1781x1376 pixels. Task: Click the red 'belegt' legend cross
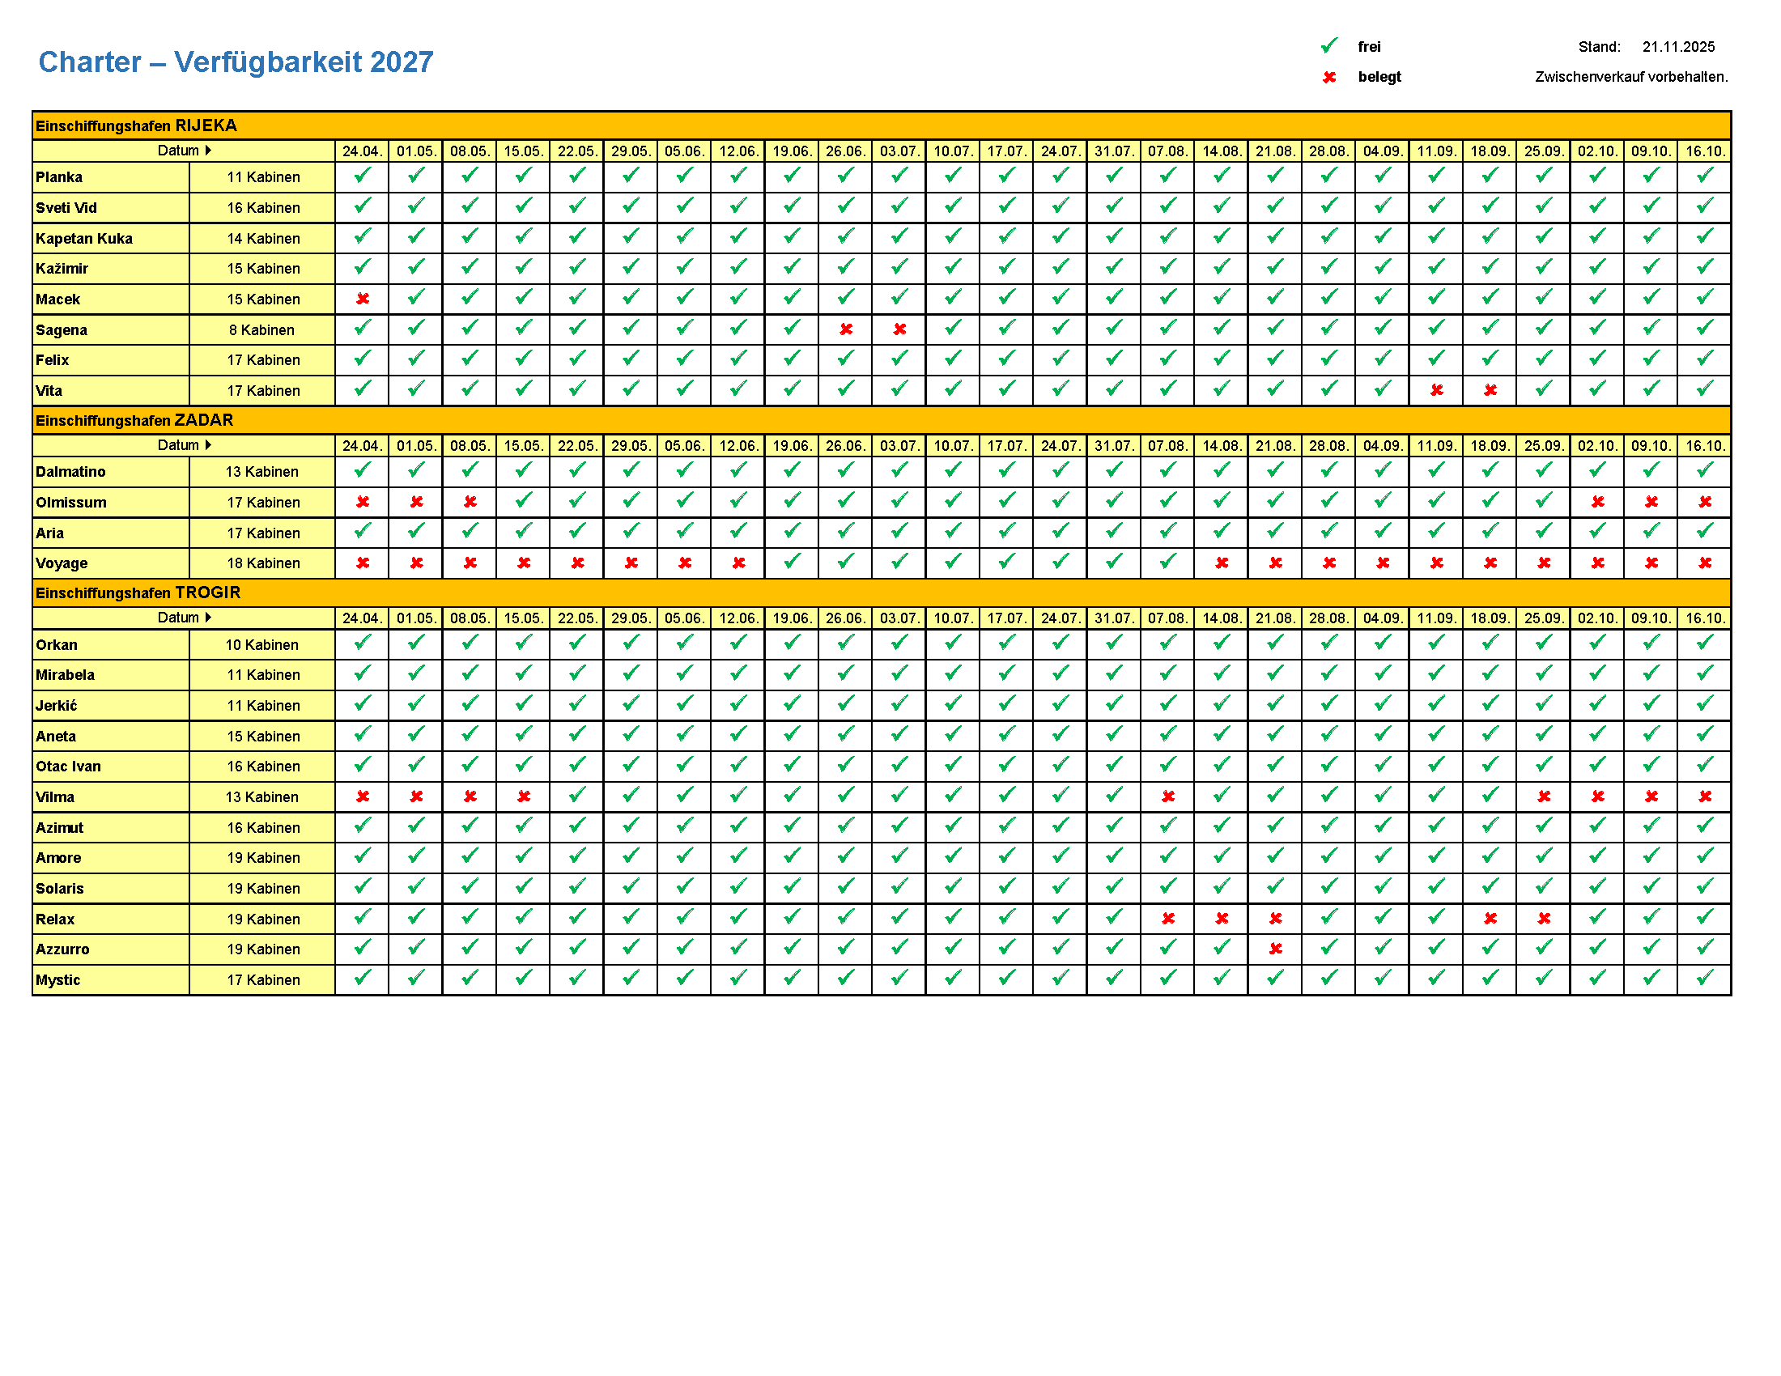coord(1328,78)
